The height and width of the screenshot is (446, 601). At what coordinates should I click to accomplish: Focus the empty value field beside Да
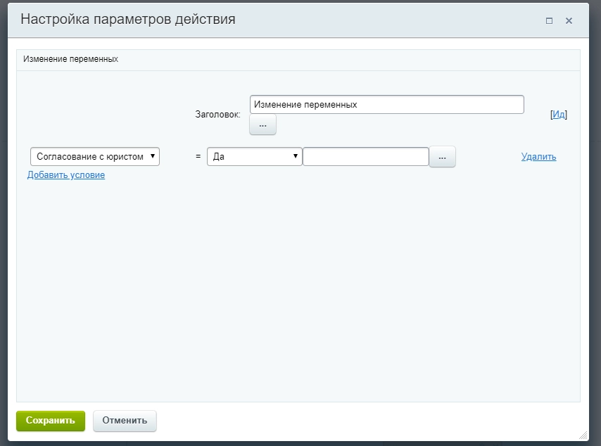pyautogui.click(x=365, y=157)
